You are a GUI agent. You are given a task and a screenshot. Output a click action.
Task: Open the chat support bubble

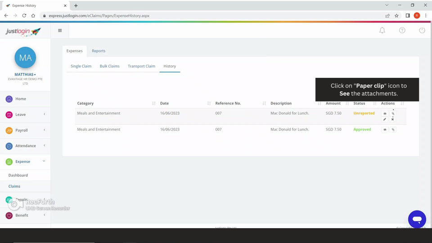tap(417, 219)
